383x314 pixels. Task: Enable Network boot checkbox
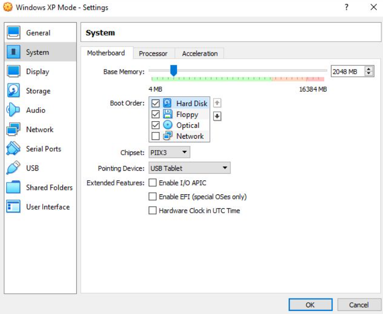tap(155, 136)
